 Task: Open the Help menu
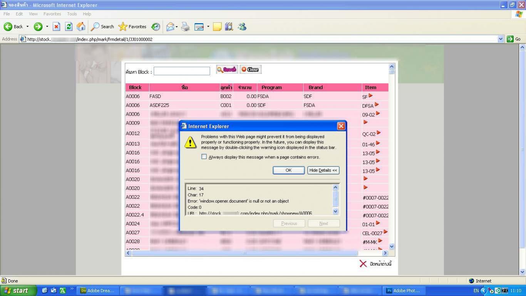(87, 14)
